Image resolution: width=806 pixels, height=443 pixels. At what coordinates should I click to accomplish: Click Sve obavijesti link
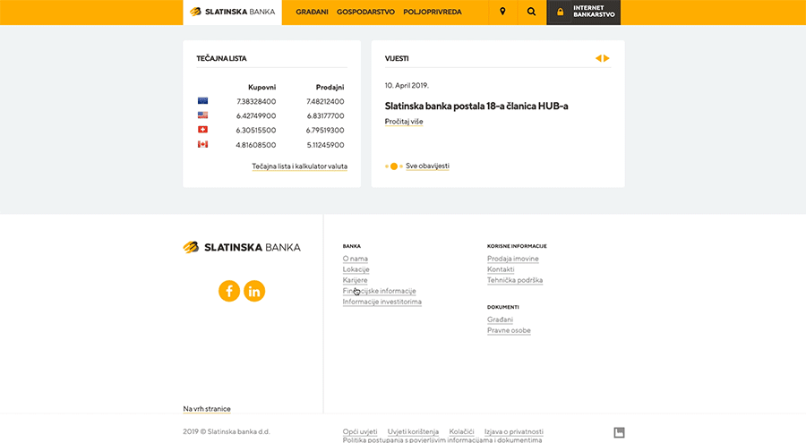(x=427, y=166)
